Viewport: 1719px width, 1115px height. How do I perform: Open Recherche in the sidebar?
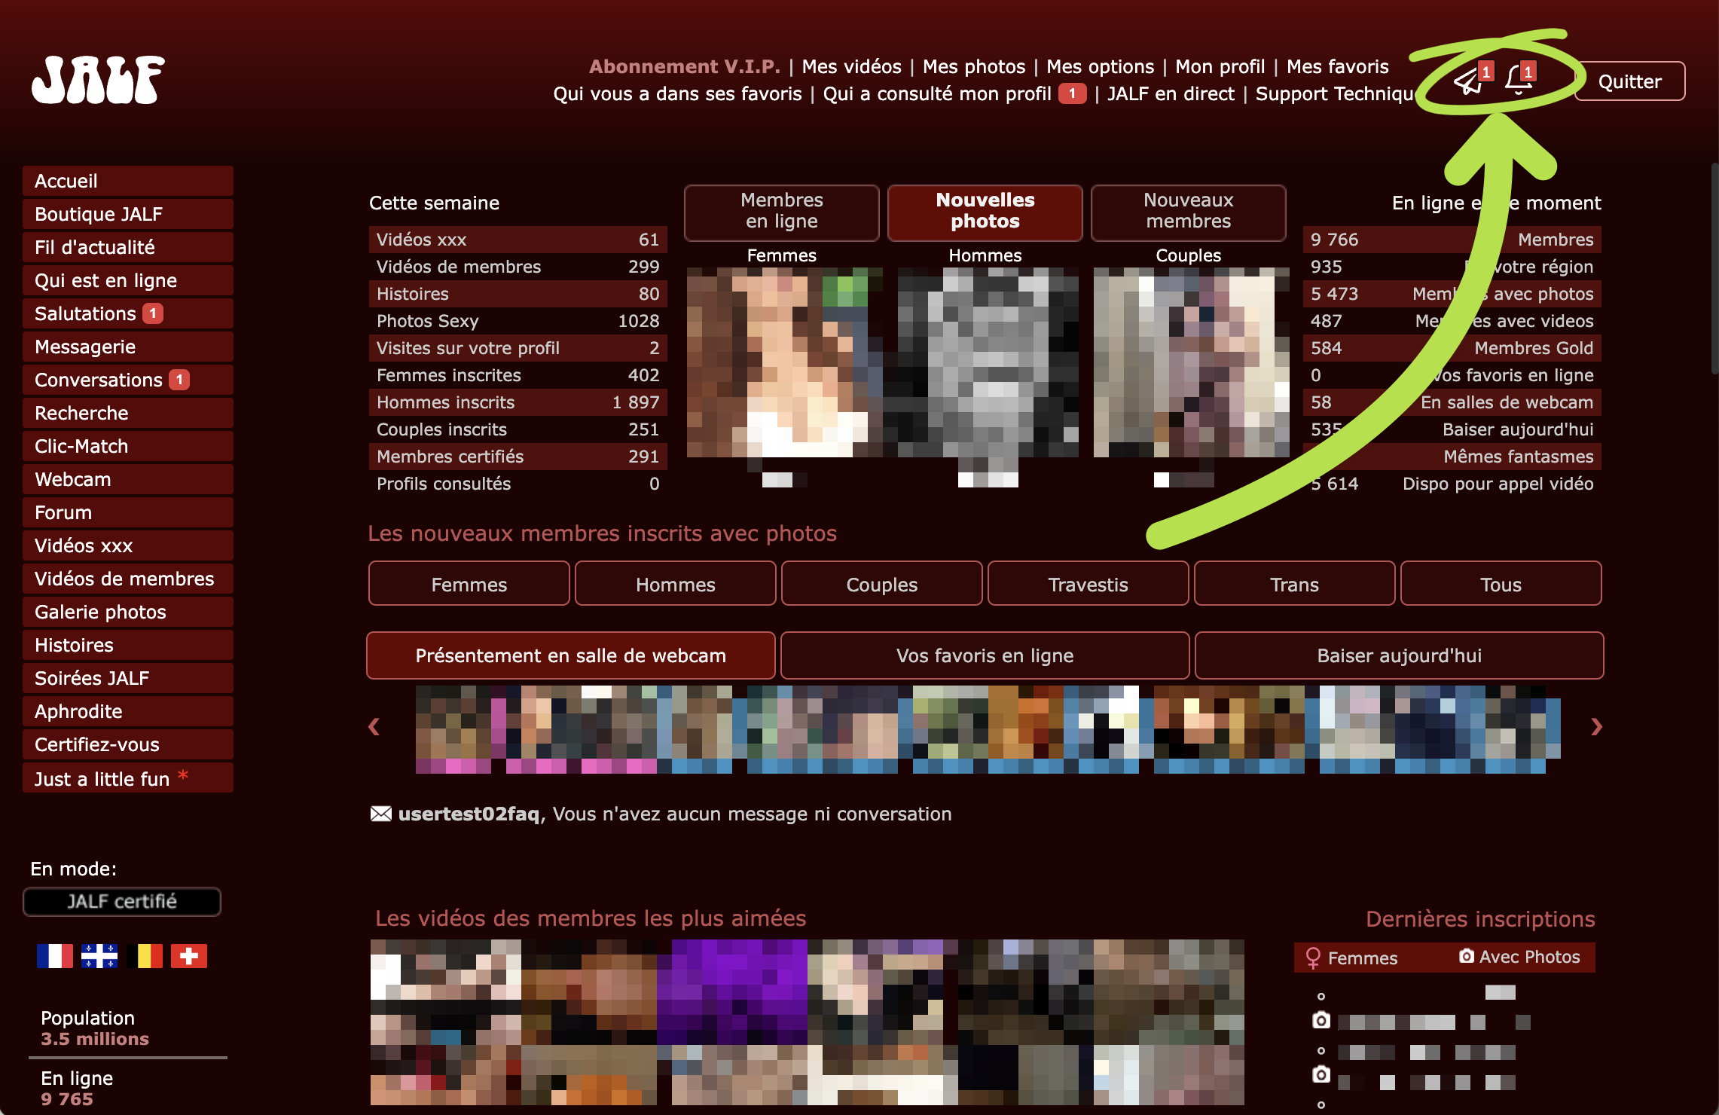128,413
